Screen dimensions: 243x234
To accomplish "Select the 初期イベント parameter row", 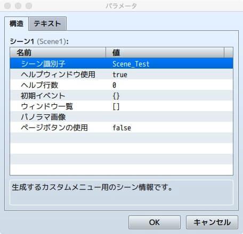I will pyautogui.click(x=122, y=96).
